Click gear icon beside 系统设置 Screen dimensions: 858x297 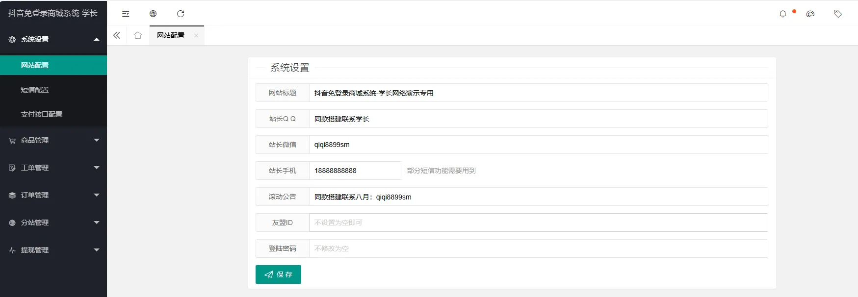(12, 39)
